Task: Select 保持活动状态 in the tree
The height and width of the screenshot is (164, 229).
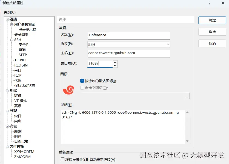Action: coord(25,86)
